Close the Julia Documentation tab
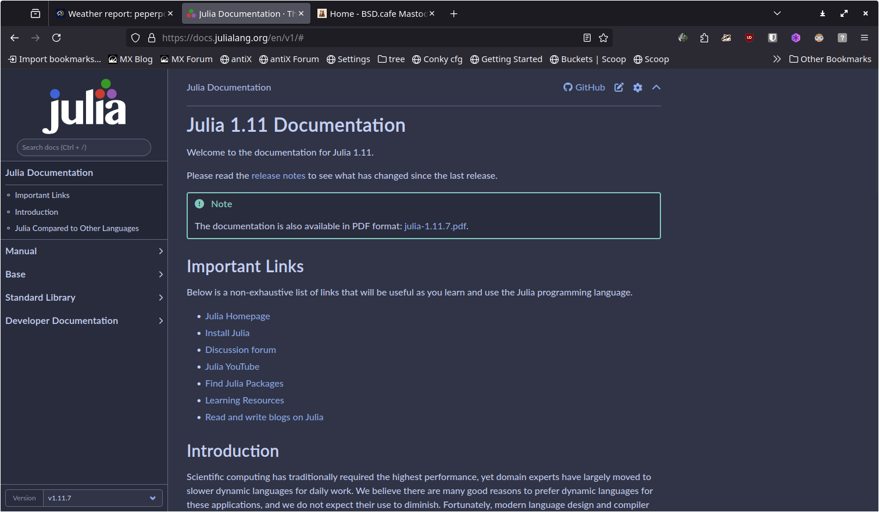This screenshot has width=879, height=512. 301,13
